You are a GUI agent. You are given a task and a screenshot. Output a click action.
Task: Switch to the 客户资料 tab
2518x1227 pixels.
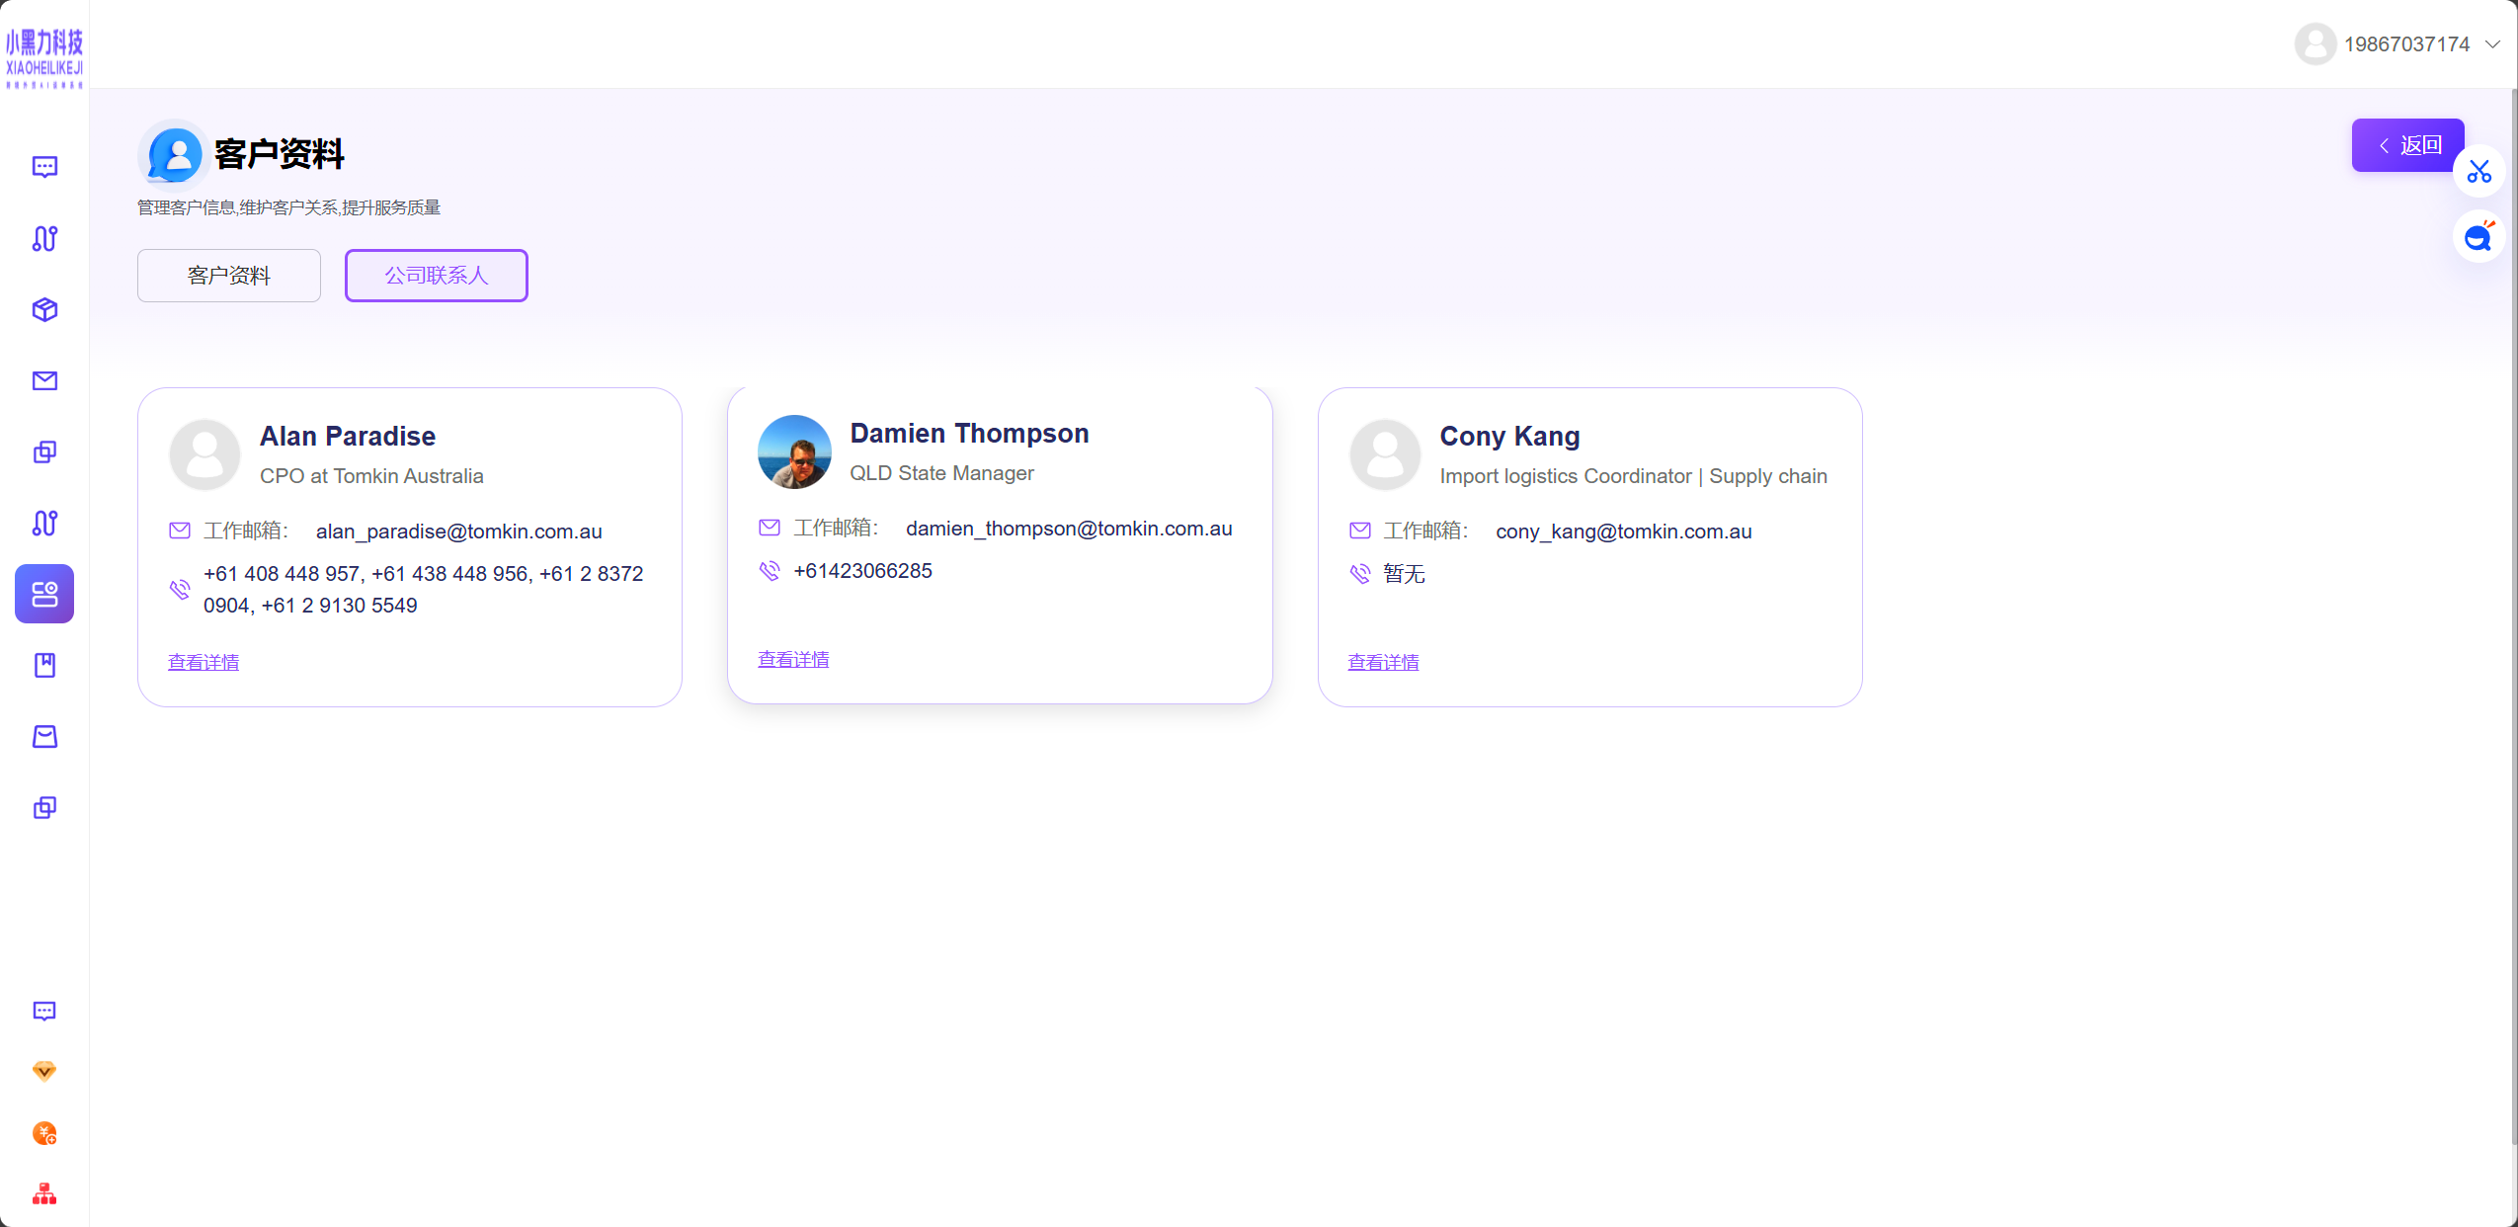pyautogui.click(x=229, y=276)
